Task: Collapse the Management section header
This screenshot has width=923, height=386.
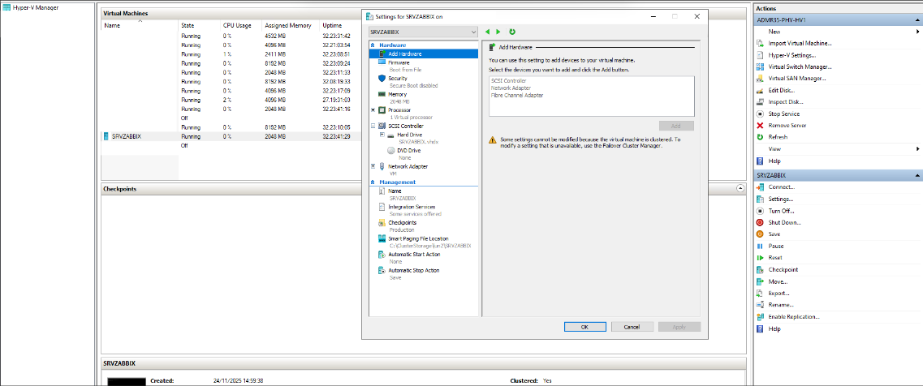Action: [x=373, y=182]
